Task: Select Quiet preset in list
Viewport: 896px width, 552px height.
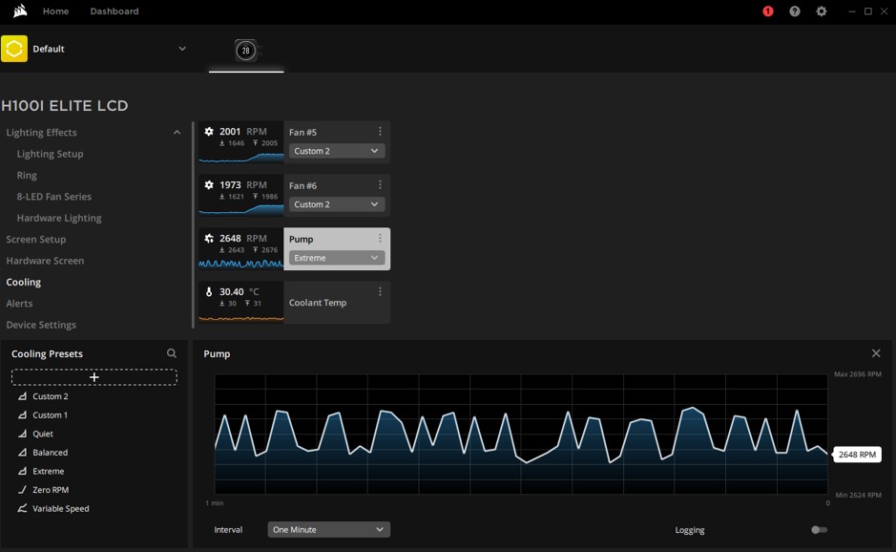Action: point(43,434)
